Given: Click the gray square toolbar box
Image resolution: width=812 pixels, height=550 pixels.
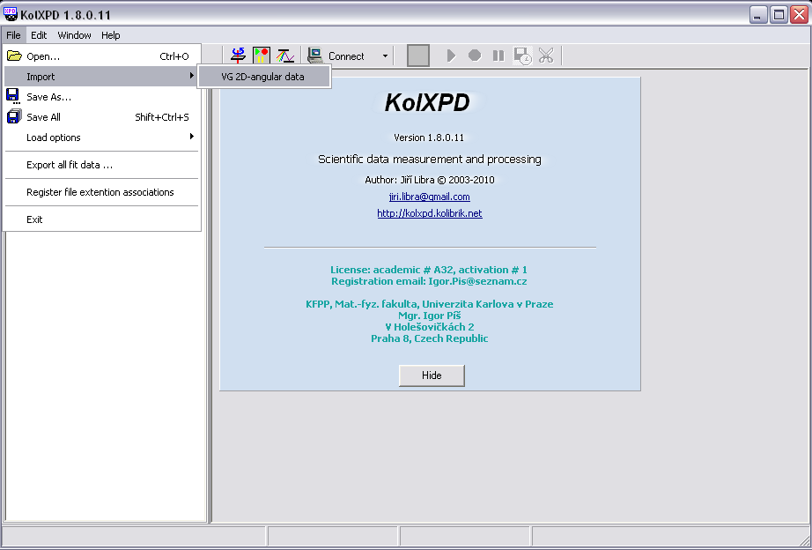Looking at the screenshot, I should [418, 56].
